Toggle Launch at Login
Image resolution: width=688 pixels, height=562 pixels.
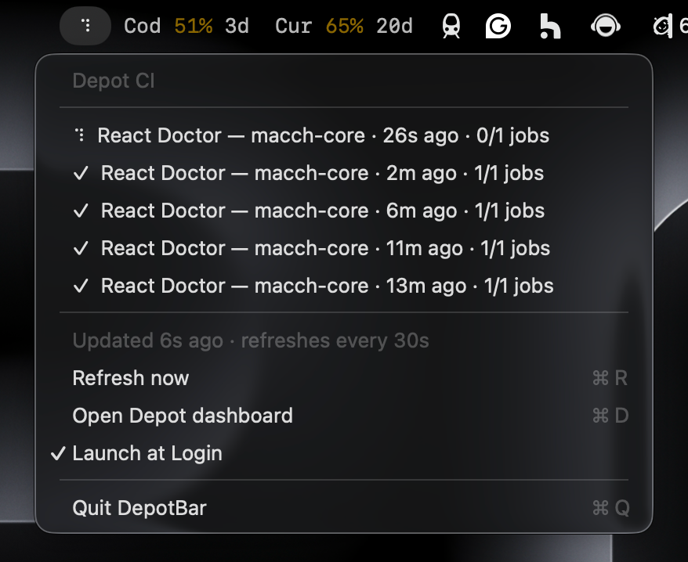point(344,453)
